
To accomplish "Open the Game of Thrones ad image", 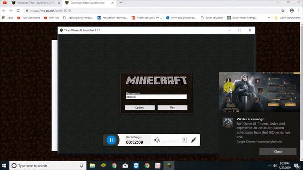I will click(259, 92).
